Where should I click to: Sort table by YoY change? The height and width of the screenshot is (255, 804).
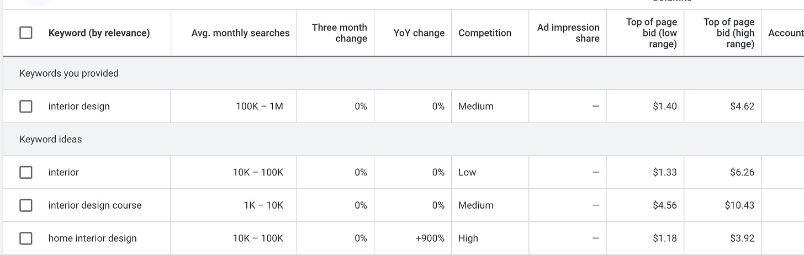pos(419,33)
